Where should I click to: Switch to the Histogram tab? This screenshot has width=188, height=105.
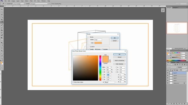[175, 8]
